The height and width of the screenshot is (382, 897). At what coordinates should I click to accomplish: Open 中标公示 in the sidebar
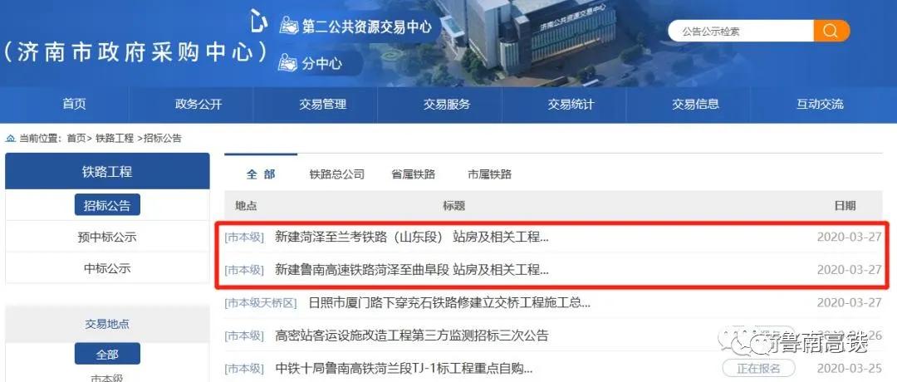point(107,267)
